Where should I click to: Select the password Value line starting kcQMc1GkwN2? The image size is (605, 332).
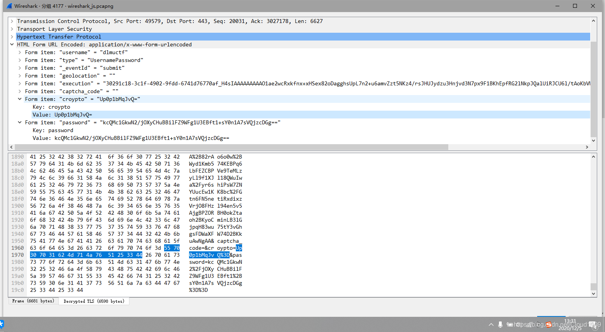click(131, 138)
